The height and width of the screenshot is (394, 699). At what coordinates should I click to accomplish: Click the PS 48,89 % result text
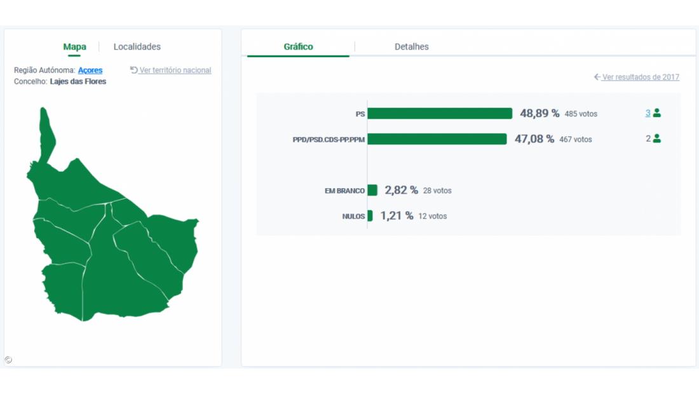tap(540, 113)
